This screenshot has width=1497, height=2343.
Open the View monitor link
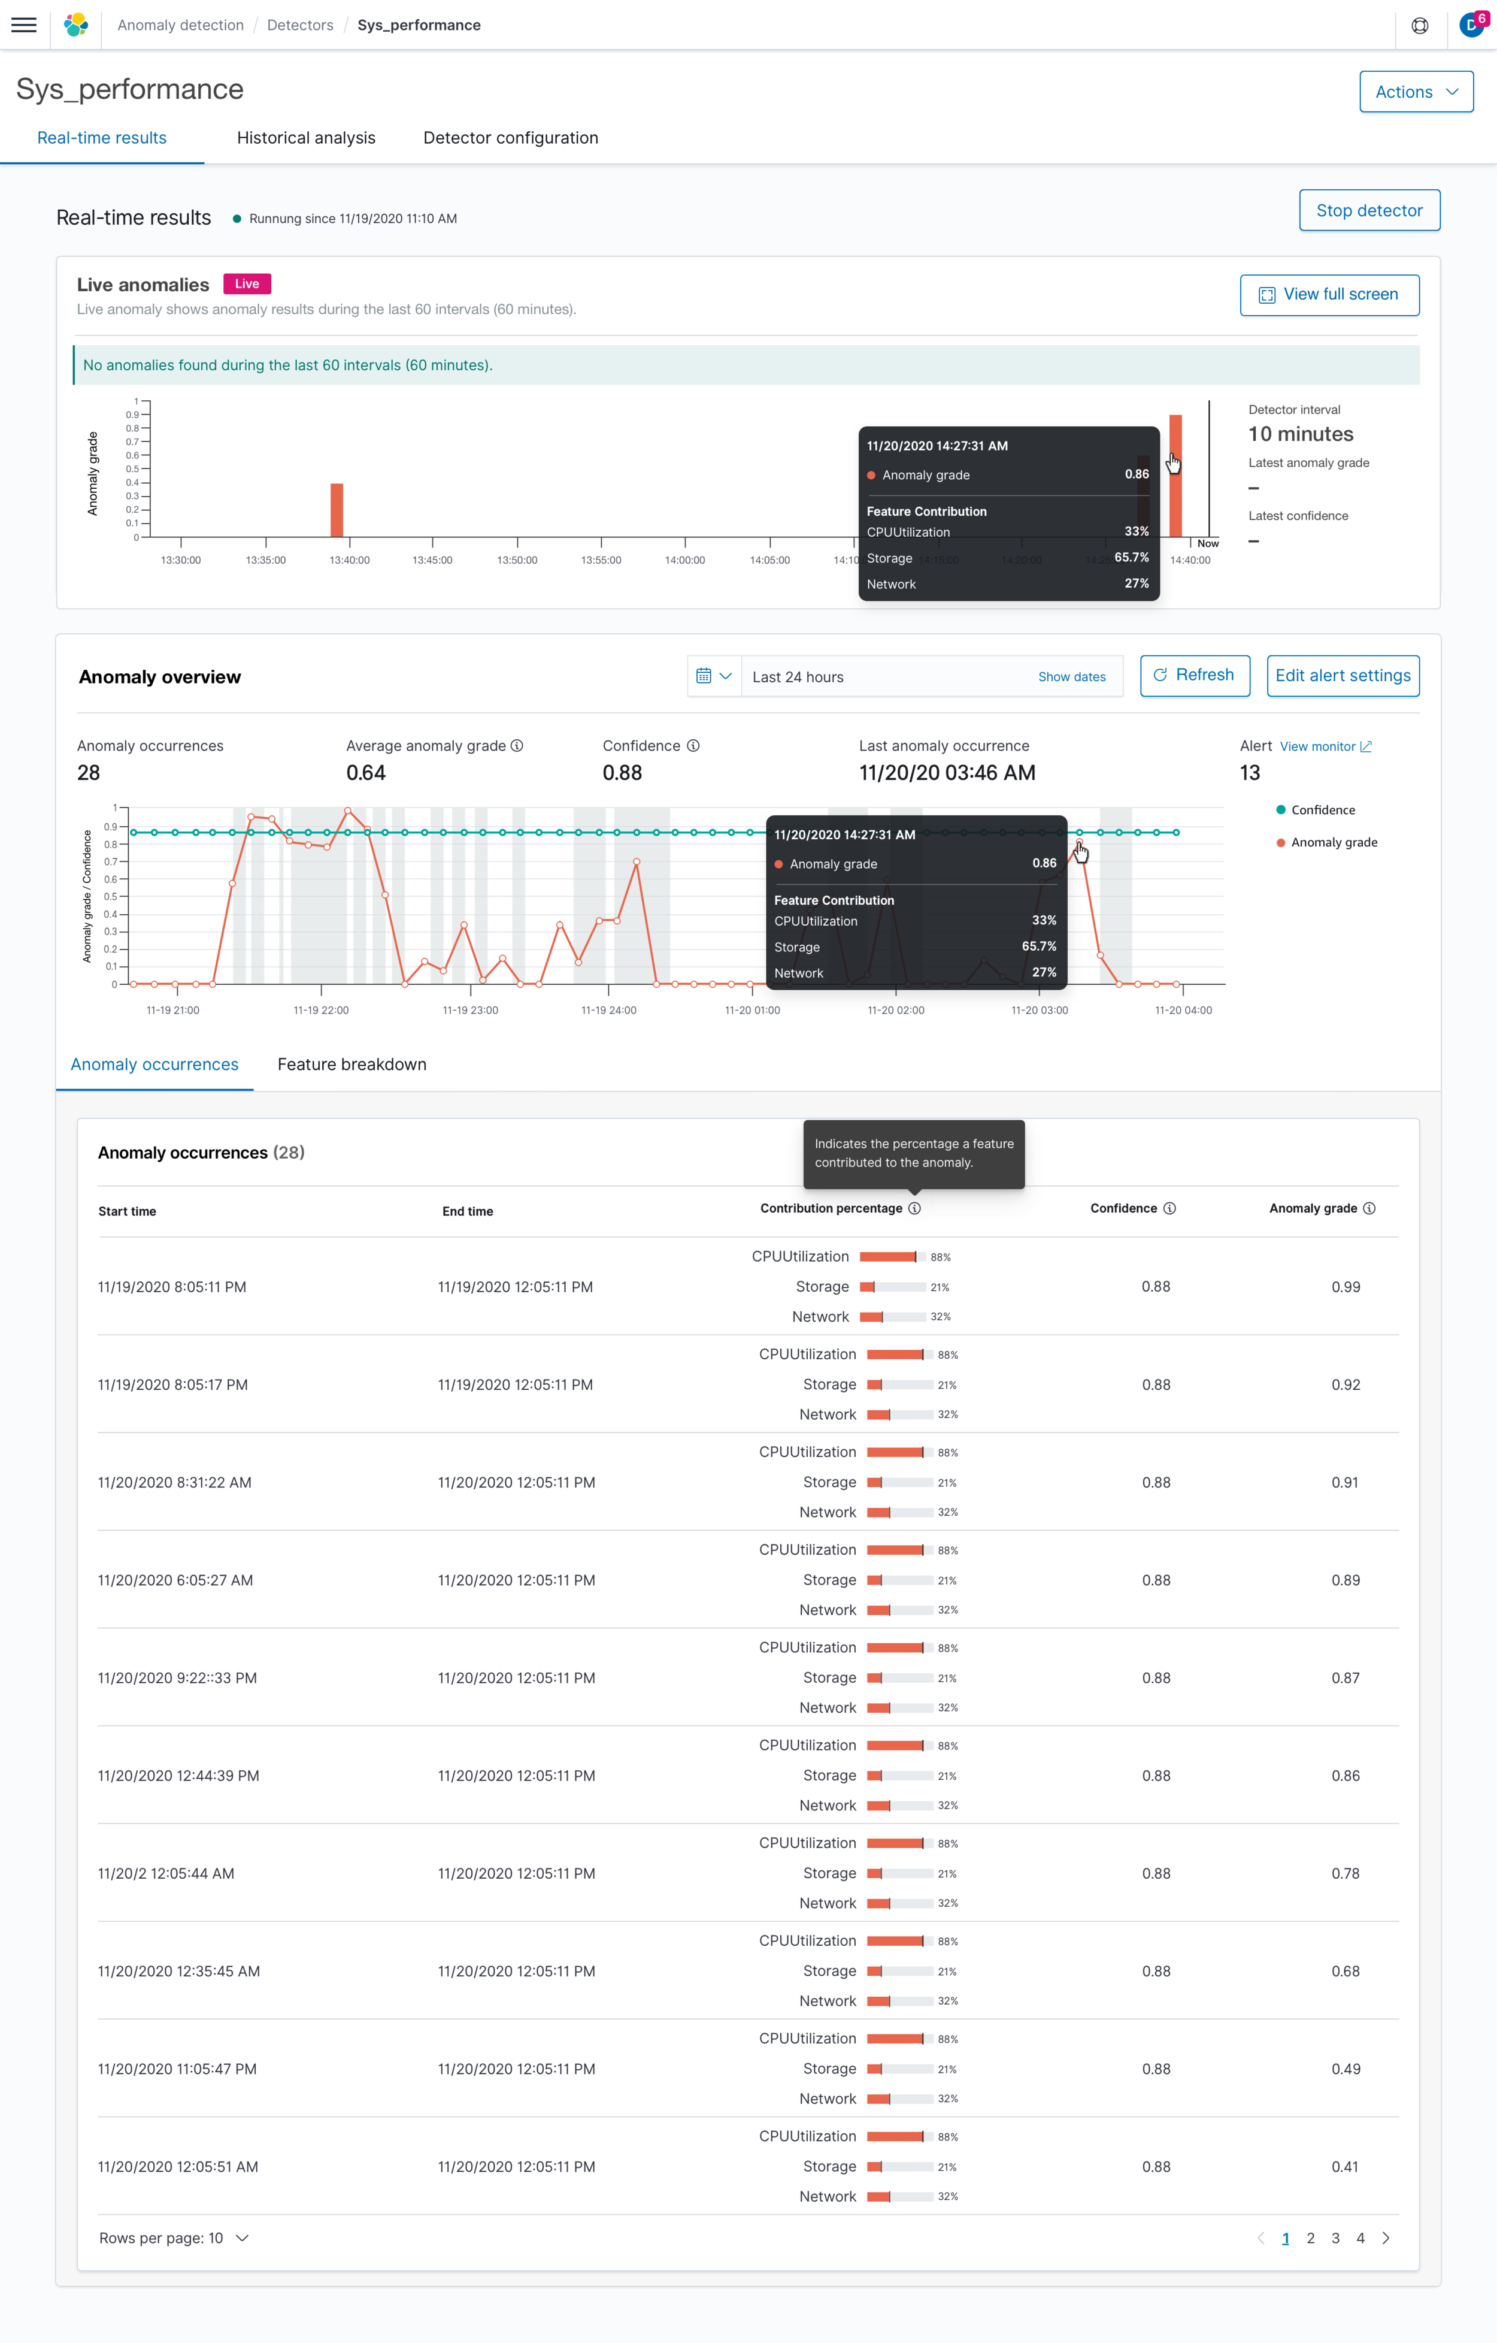coord(1325,746)
